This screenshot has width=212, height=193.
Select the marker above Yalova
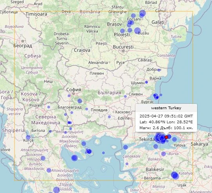(x=174, y=139)
